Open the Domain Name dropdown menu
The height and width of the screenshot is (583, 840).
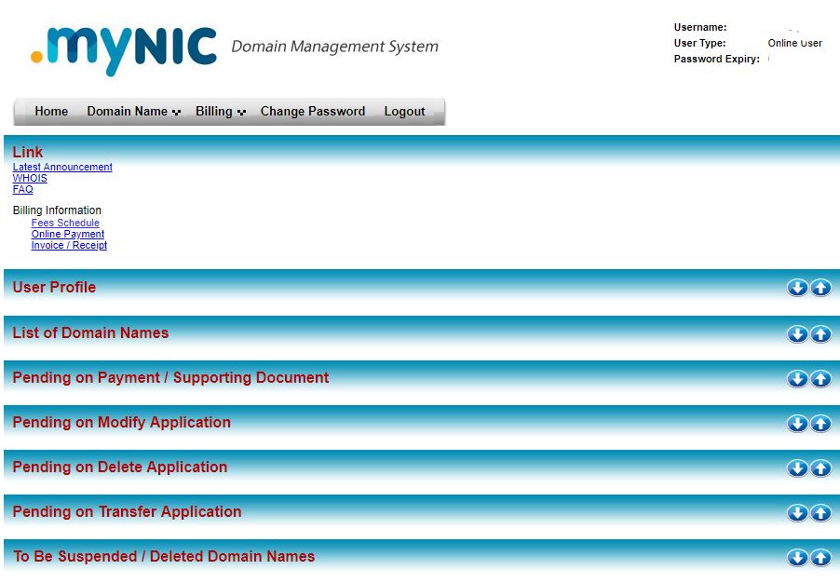point(133,112)
